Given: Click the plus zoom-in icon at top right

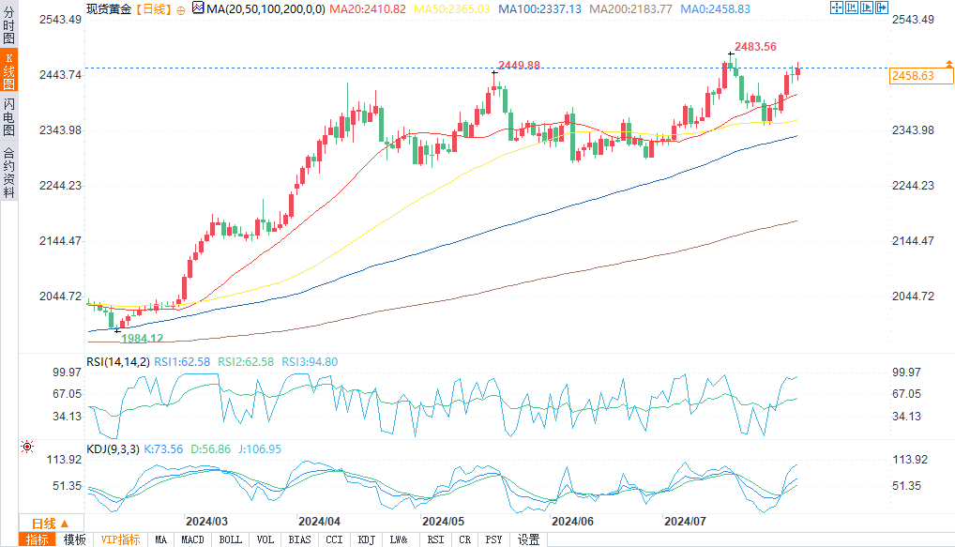Looking at the screenshot, I should pos(851,8).
